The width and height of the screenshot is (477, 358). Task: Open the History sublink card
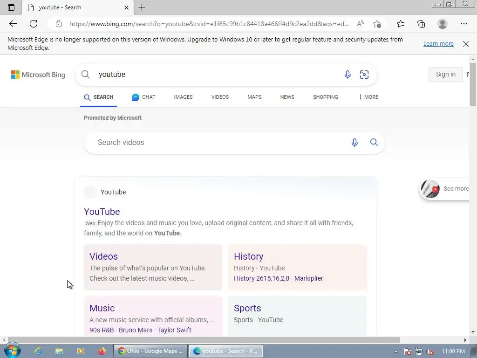click(x=297, y=267)
